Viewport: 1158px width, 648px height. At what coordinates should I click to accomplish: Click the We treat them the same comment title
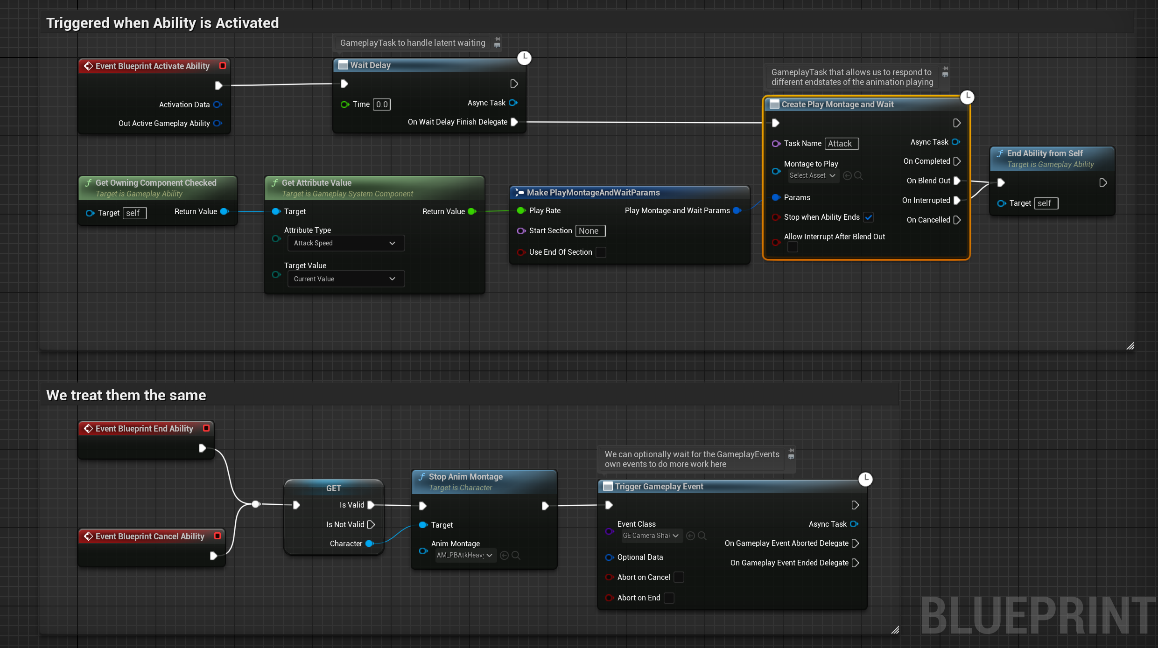pyautogui.click(x=126, y=395)
